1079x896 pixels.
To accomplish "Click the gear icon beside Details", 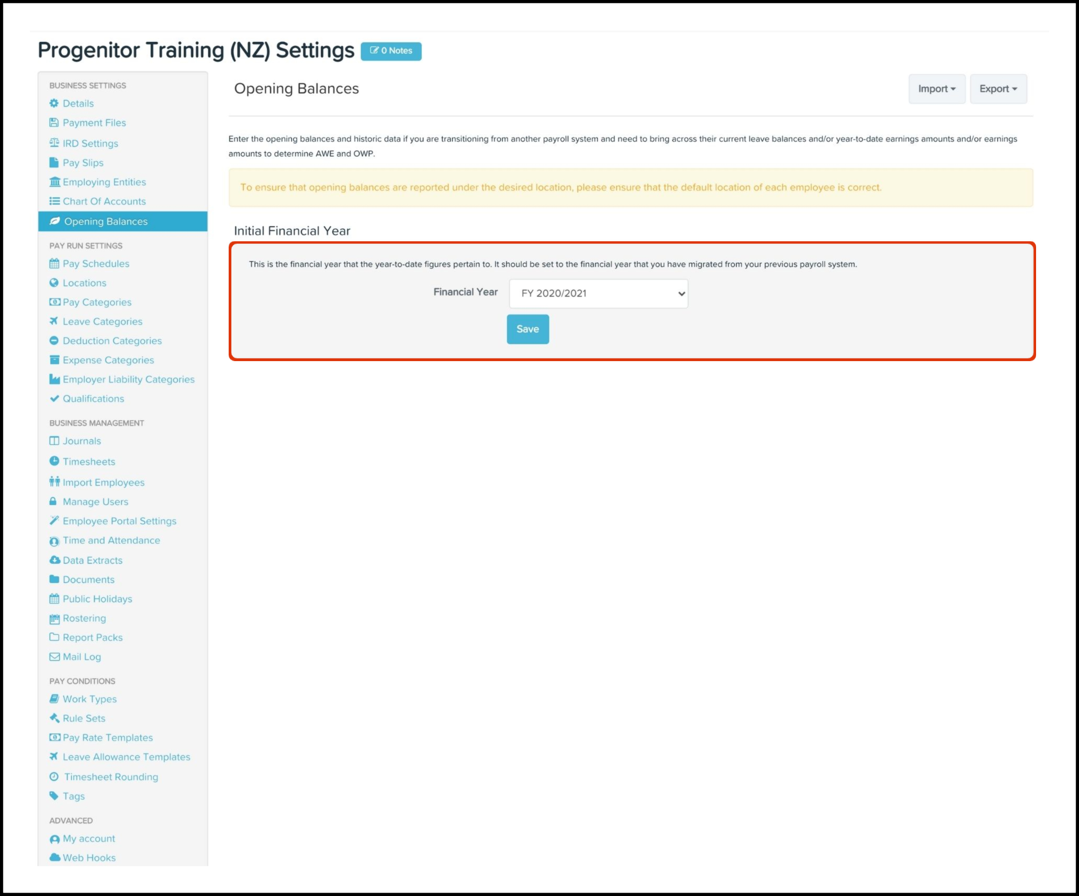I will [x=54, y=103].
